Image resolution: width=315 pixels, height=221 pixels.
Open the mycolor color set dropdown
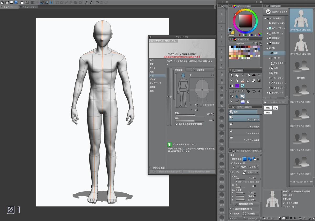point(241,43)
